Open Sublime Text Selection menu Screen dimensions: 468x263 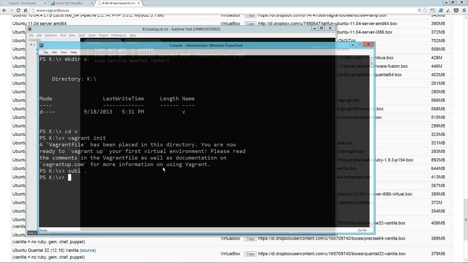pyautogui.click(x=51, y=35)
